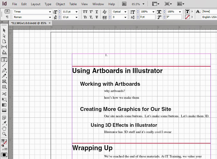Image resolution: width=217 pixels, height=159 pixels.
Task: Toggle Underline formatting
Action: [97, 12]
